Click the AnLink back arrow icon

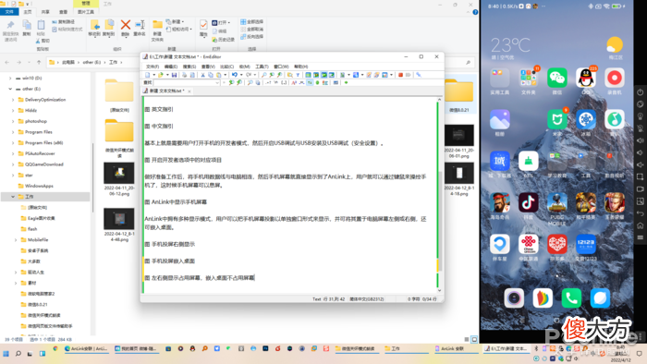640,213
